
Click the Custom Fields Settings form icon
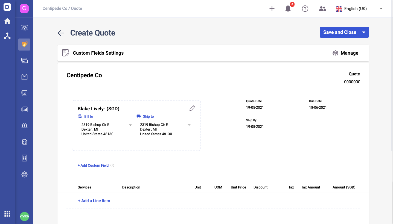point(66,53)
